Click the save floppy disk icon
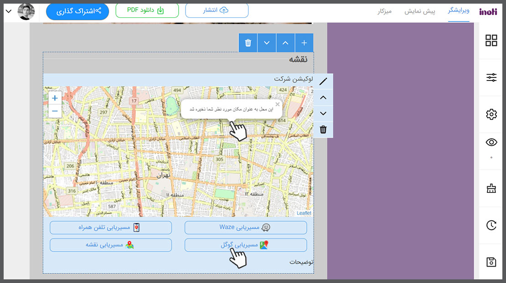The image size is (506, 283). 491,262
